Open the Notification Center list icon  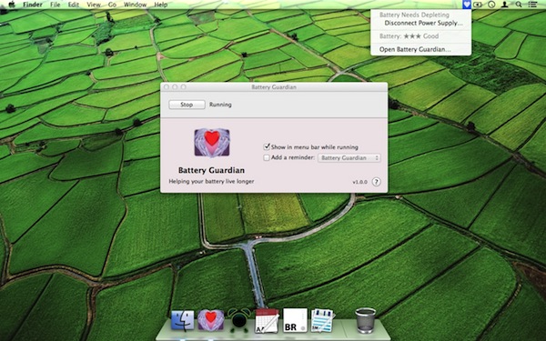532,5
